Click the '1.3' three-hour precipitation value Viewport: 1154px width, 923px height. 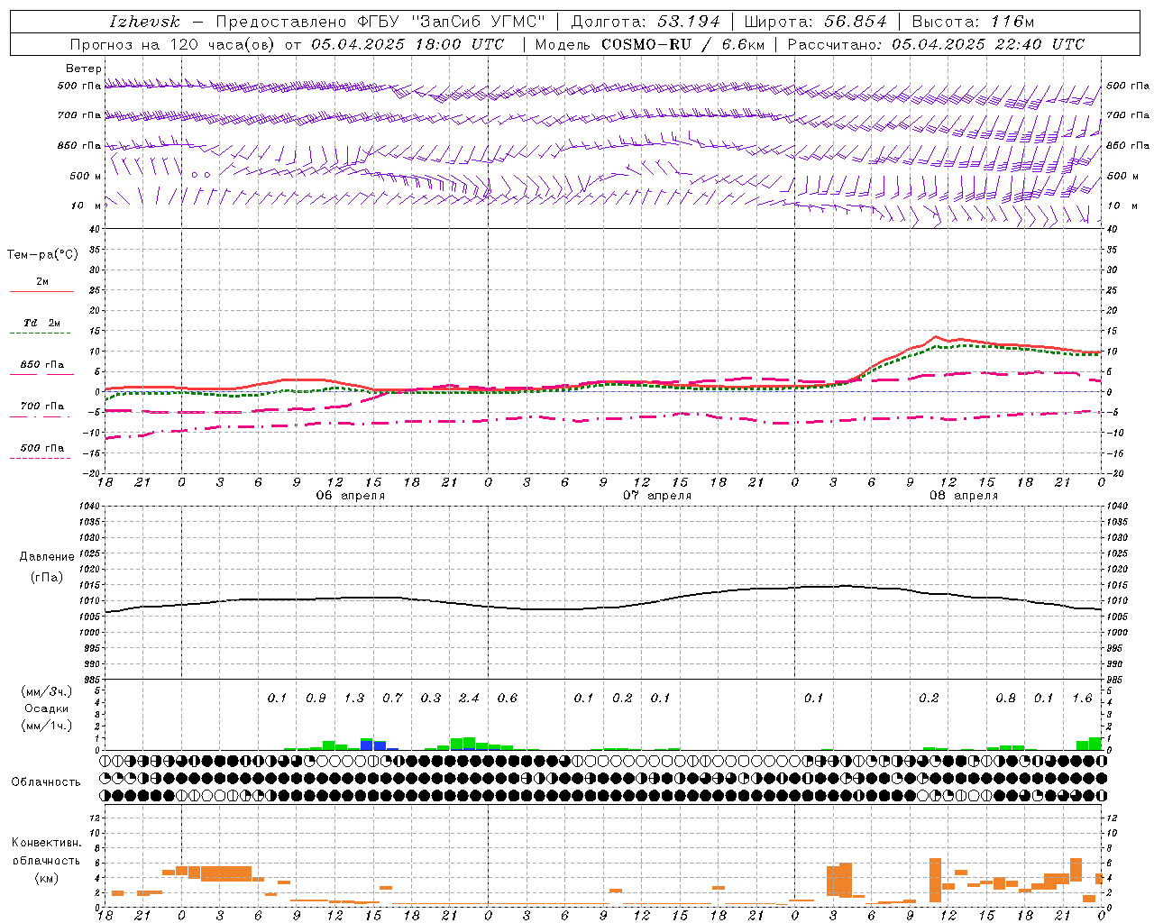click(x=354, y=699)
